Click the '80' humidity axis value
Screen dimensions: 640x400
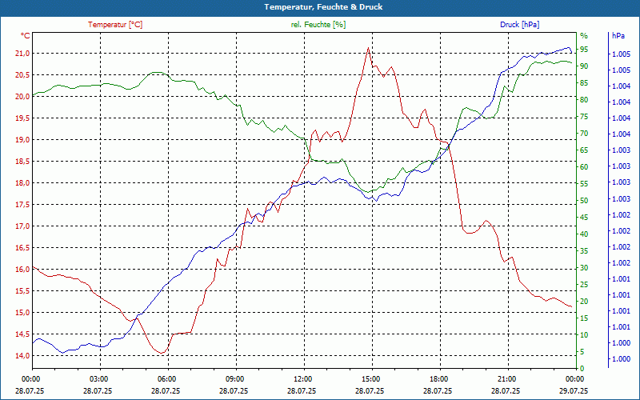click(x=584, y=100)
